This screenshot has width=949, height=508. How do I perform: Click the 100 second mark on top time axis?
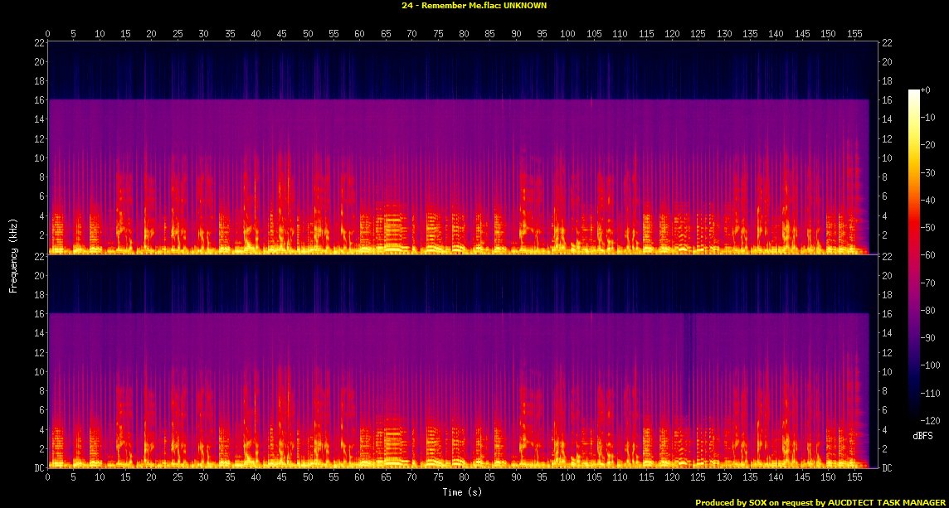[567, 34]
